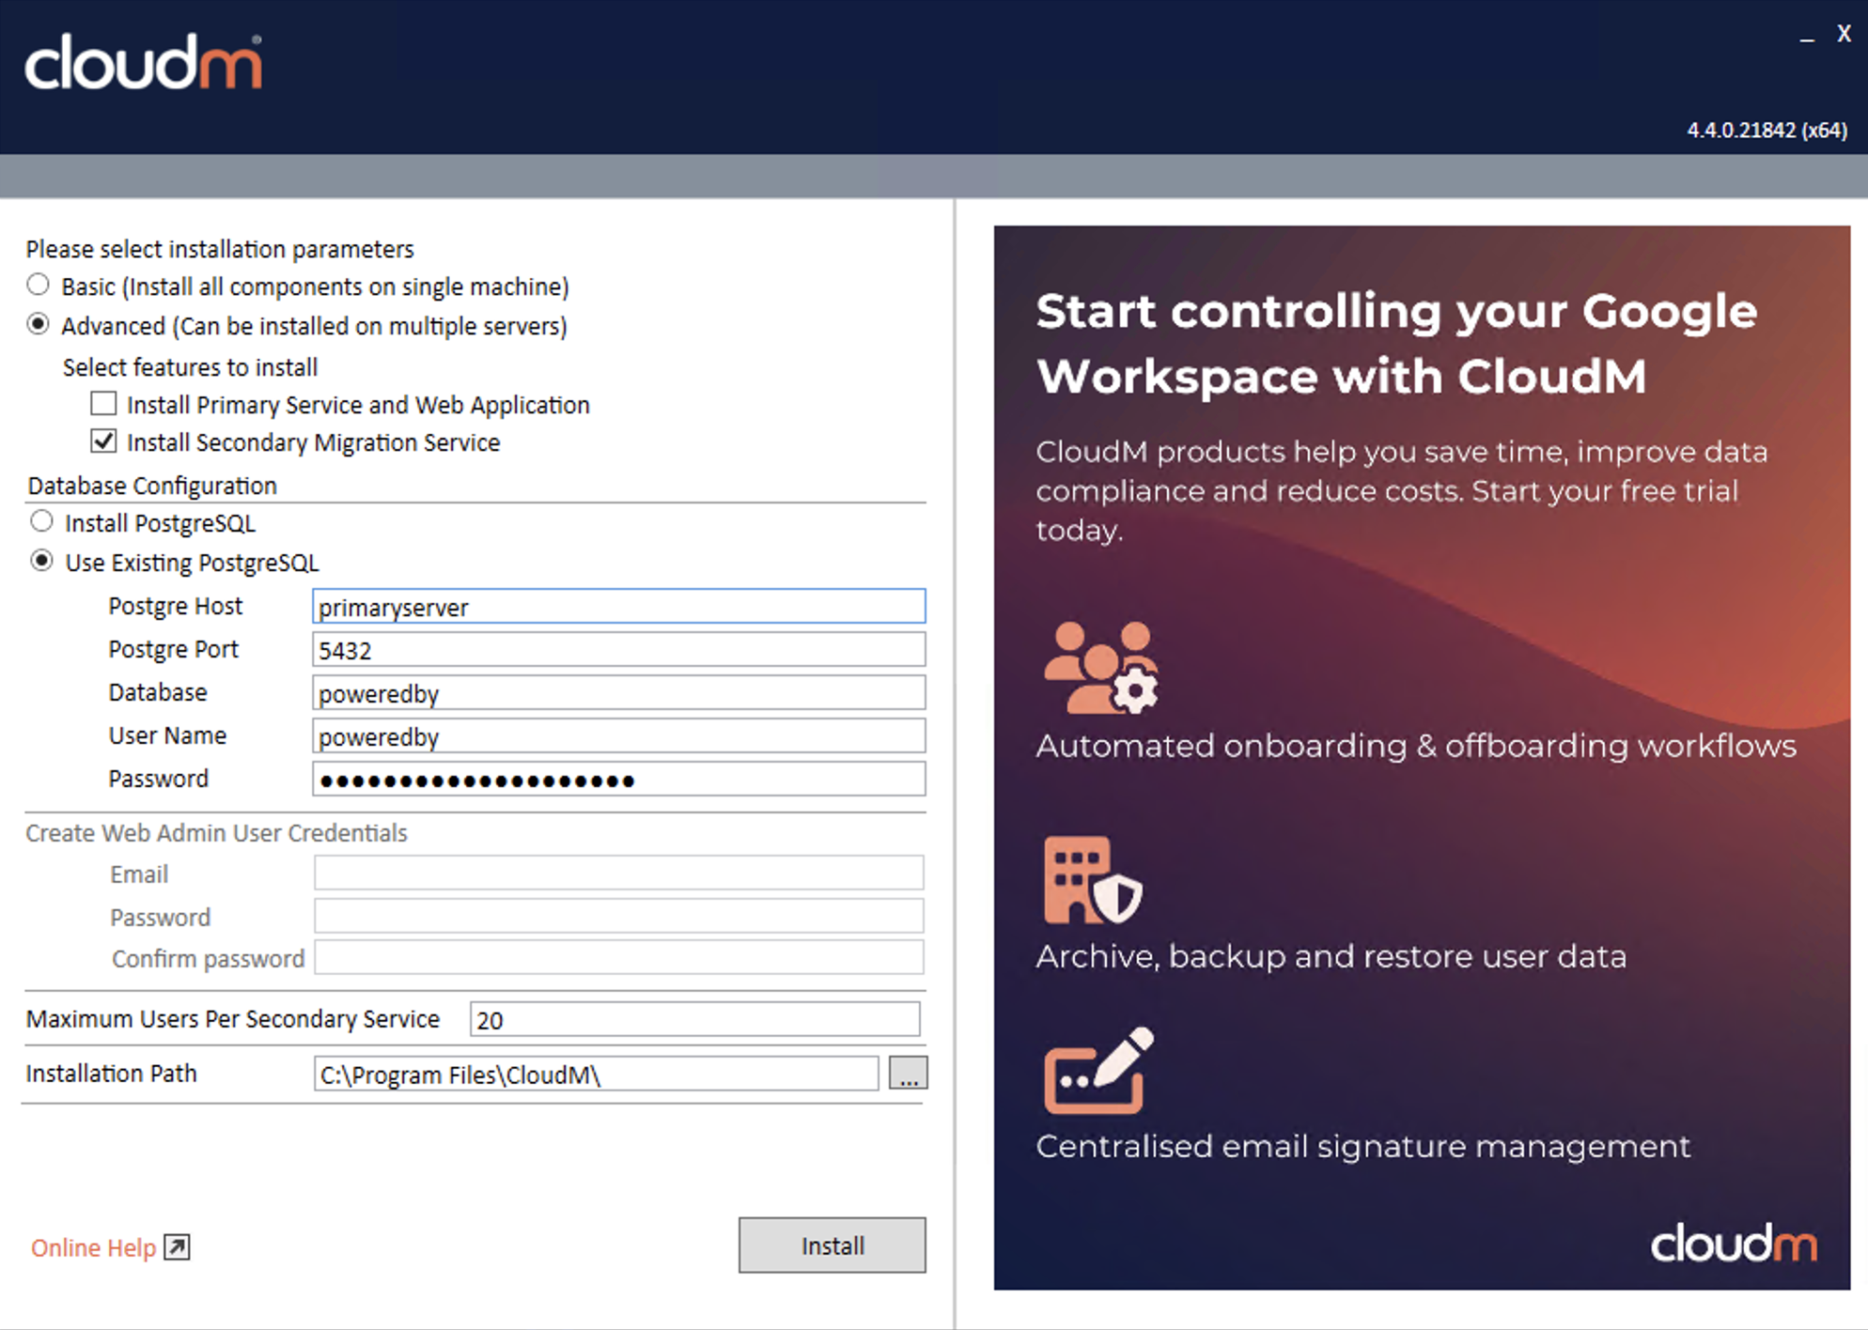
Task: Select the Basic installation radio button
Action: tap(39, 285)
